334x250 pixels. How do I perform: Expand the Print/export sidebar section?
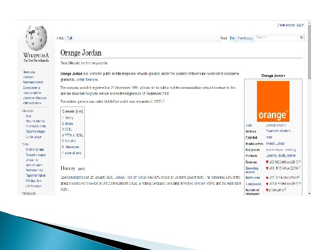tap(29, 194)
